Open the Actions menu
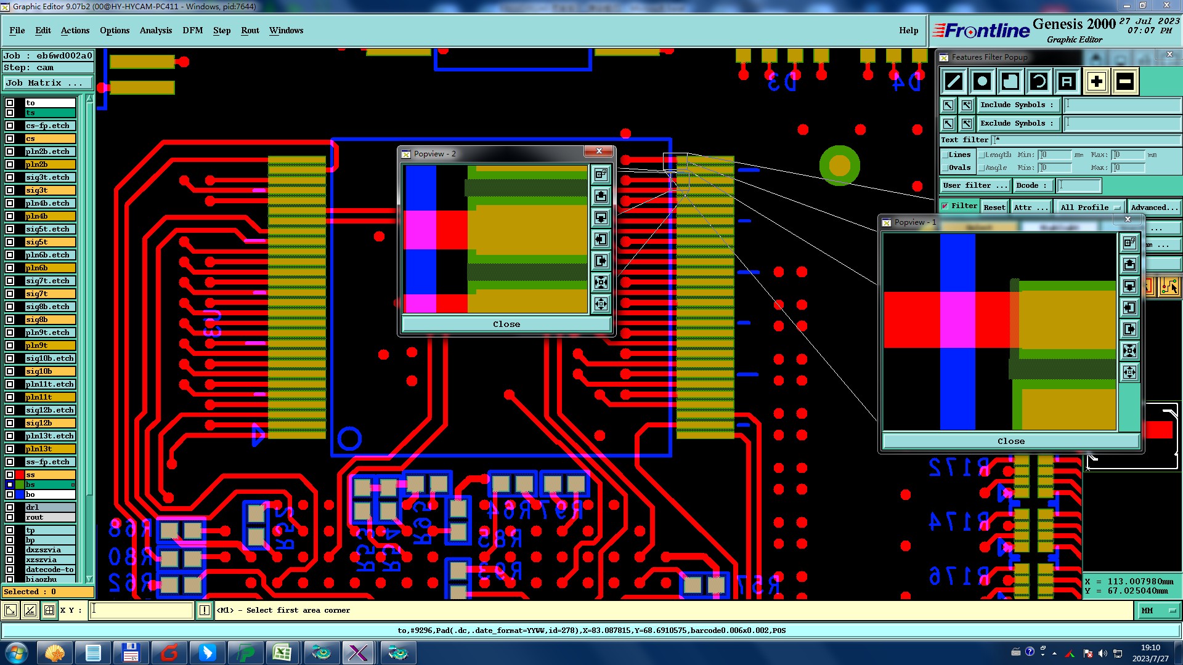This screenshot has height=665, width=1183. 75,31
